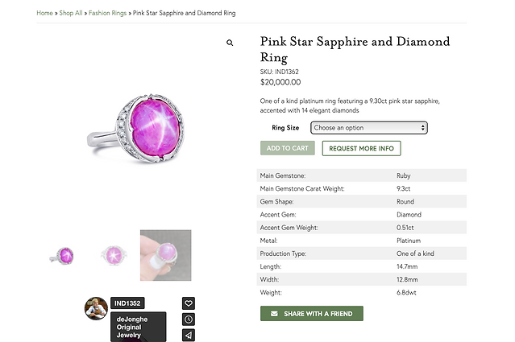Open Shop All breadcrumb link

[71, 13]
